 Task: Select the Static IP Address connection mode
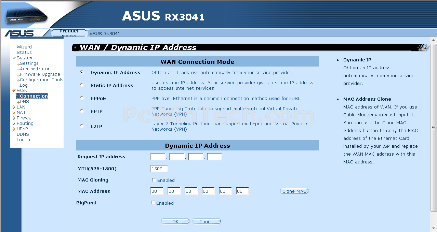point(81,85)
